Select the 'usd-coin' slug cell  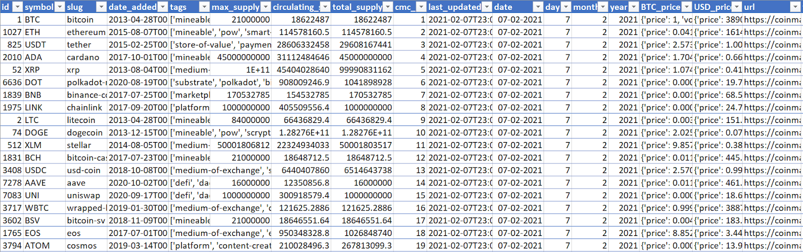click(x=86, y=170)
